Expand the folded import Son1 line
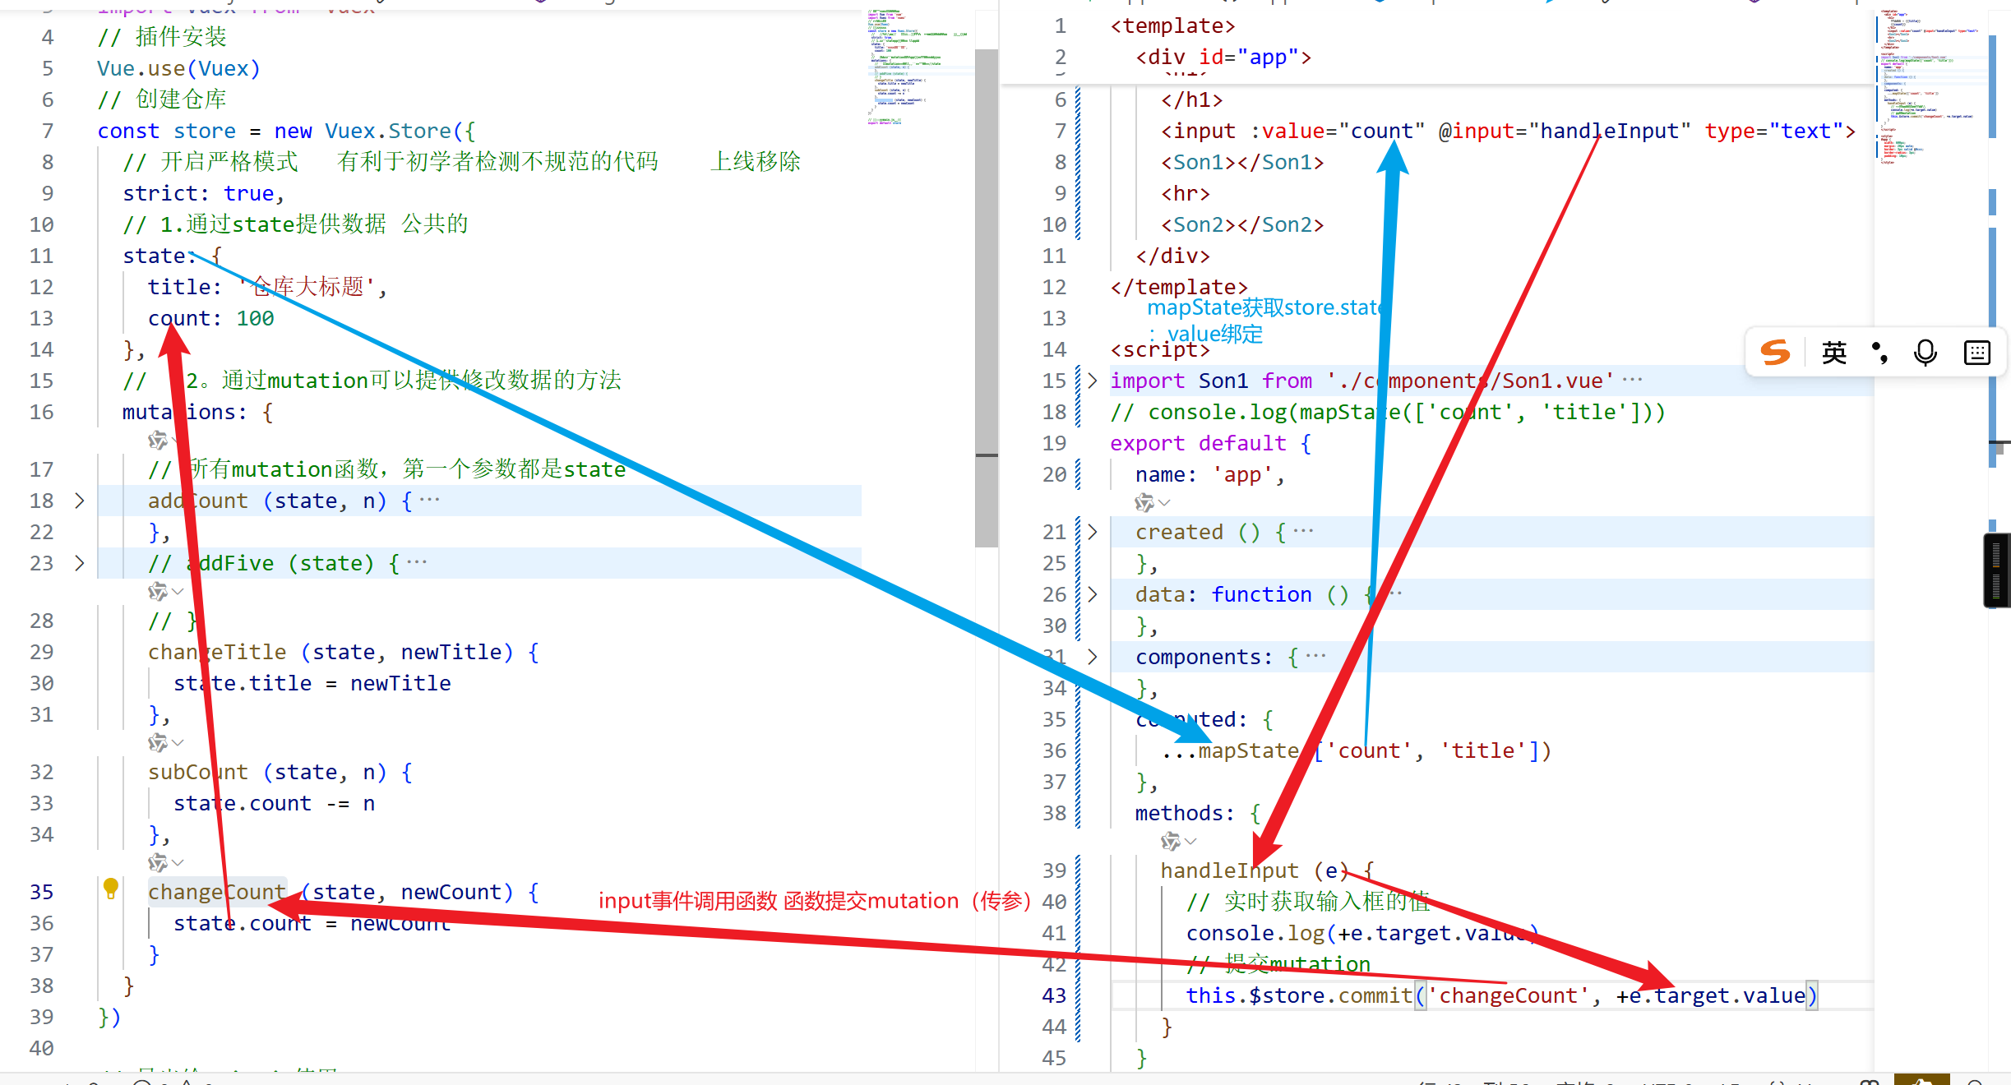Image resolution: width=2011 pixels, height=1085 pixels. pyautogui.click(x=1092, y=381)
